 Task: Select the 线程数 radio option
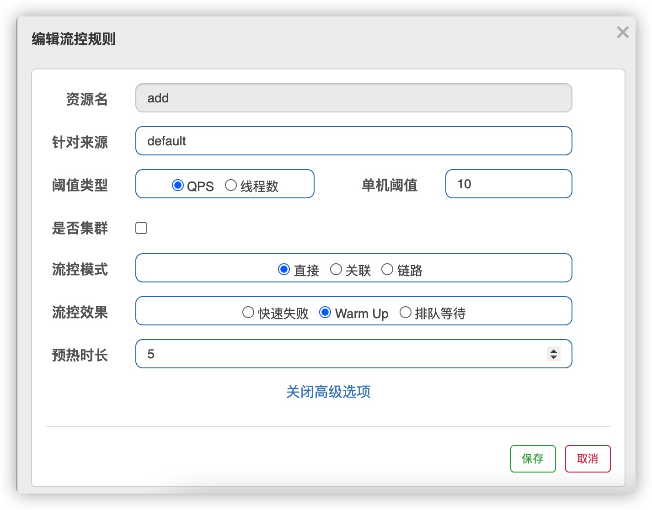tap(231, 185)
